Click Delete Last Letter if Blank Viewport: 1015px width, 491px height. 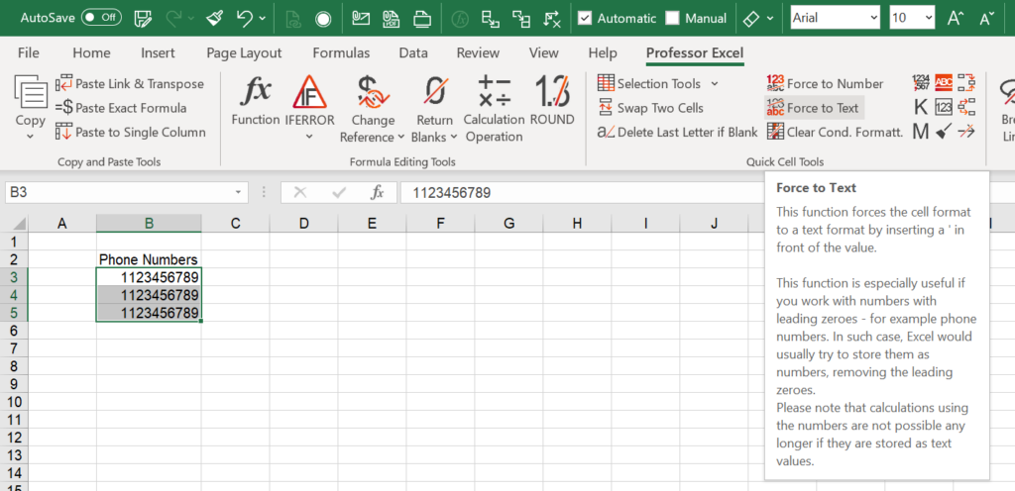click(677, 132)
